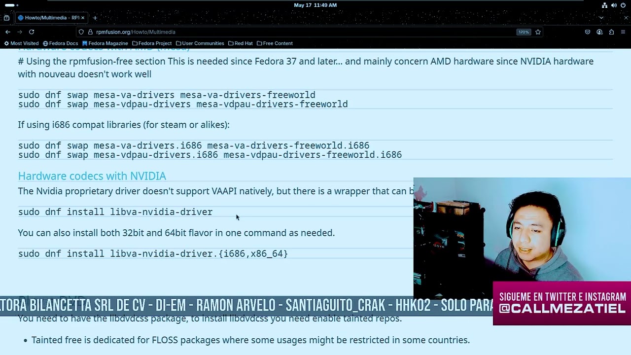
Task: Bookmark this page with the star
Action: [538, 32]
